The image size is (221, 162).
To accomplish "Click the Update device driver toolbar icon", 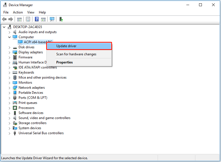I will pos(61,19).
